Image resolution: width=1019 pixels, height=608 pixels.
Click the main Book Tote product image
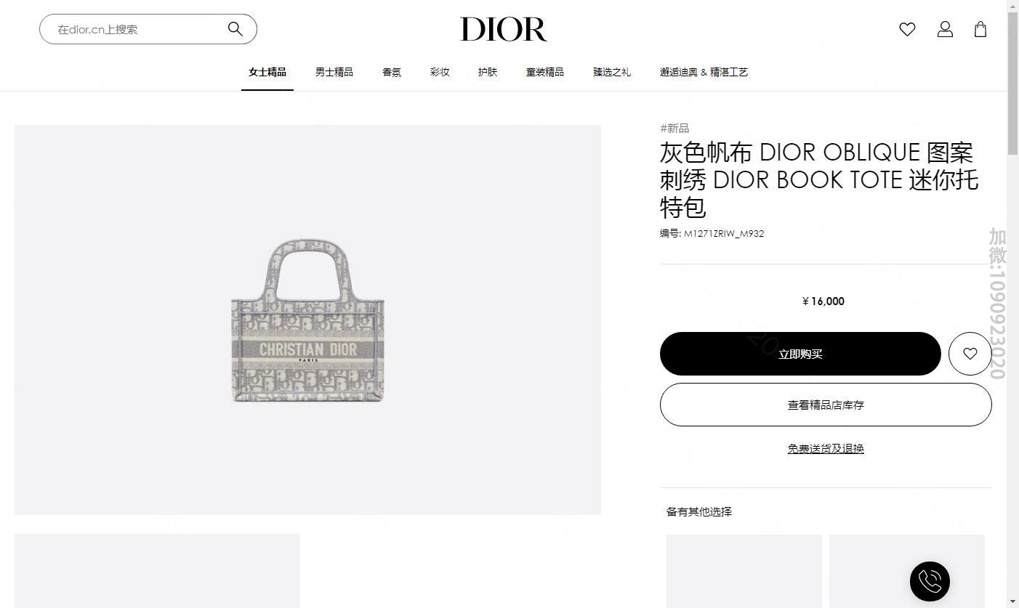tap(307, 320)
